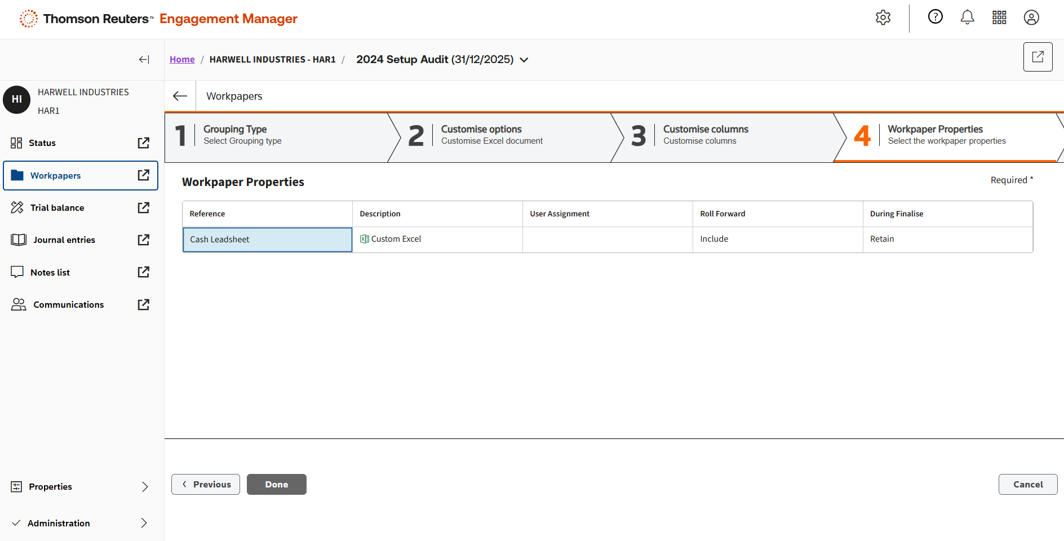Image resolution: width=1064 pixels, height=541 pixels.
Task: Click the Done button
Action: click(x=276, y=484)
